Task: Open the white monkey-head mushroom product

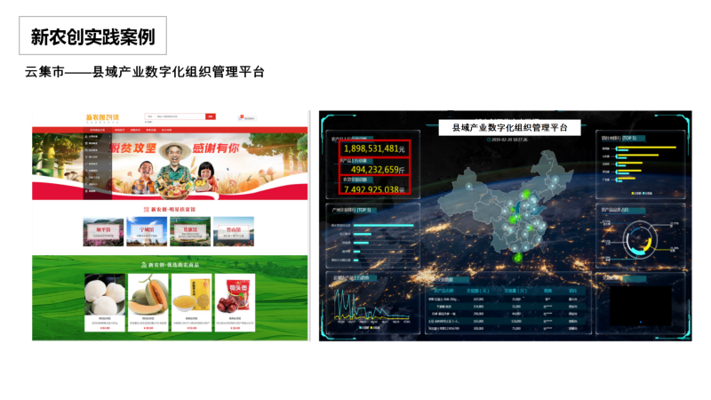Action: coord(105,302)
